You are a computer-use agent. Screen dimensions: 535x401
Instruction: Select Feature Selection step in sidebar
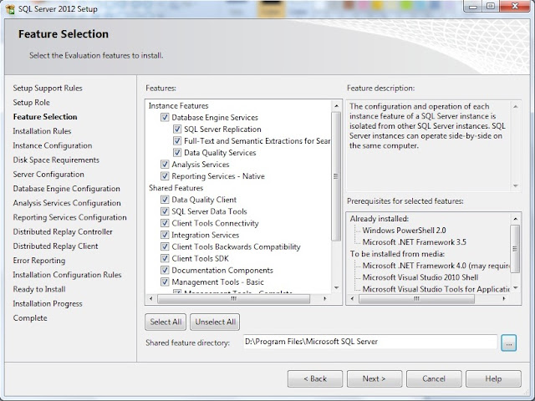coord(45,117)
